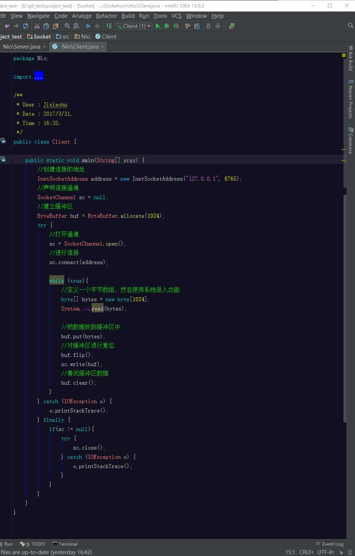The width and height of the screenshot is (355, 556).
Task: Open the Analyze menu
Action: [82, 16]
